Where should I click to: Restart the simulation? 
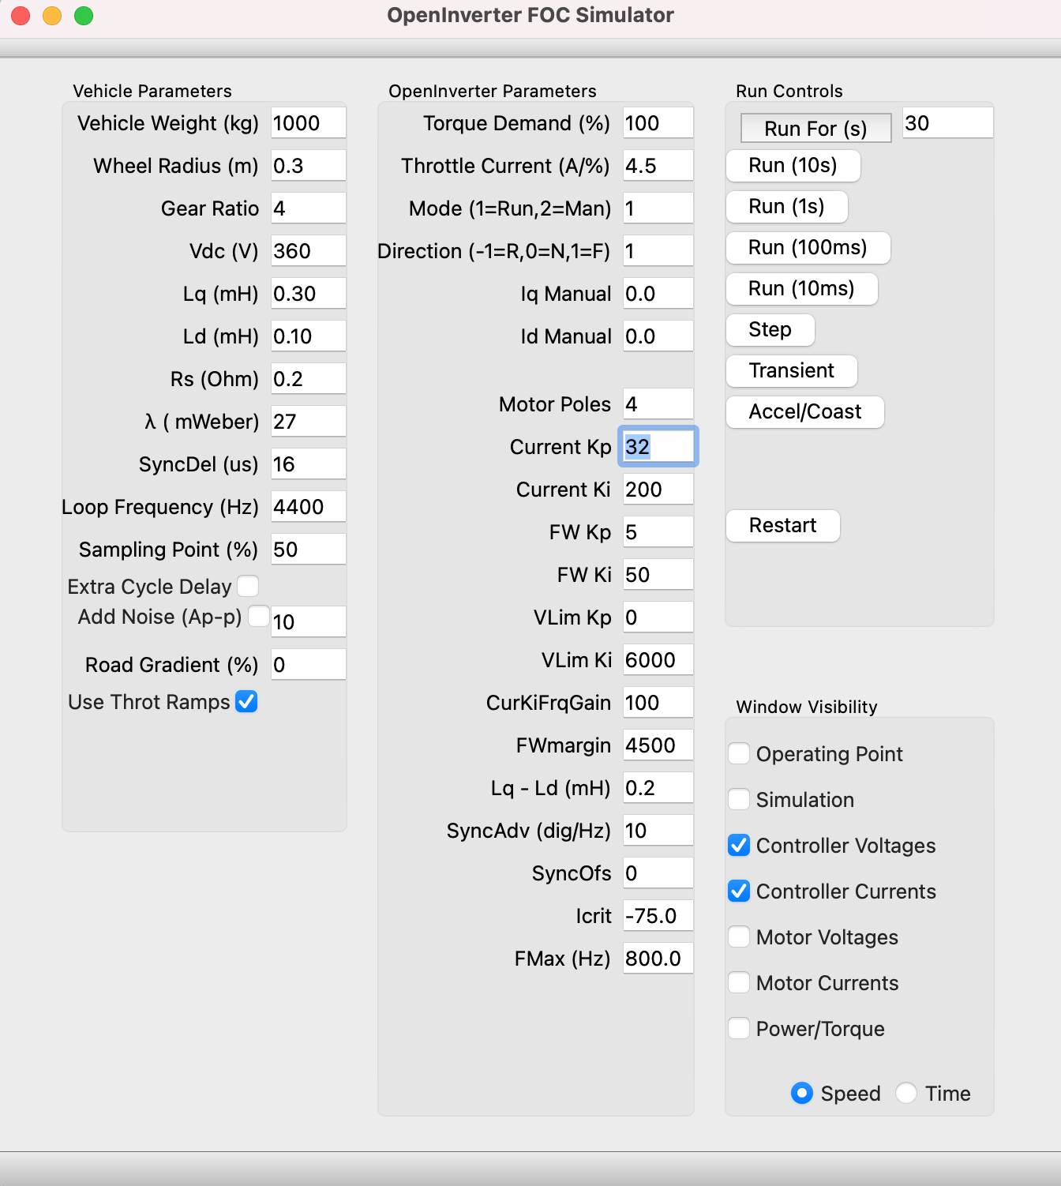click(x=782, y=526)
